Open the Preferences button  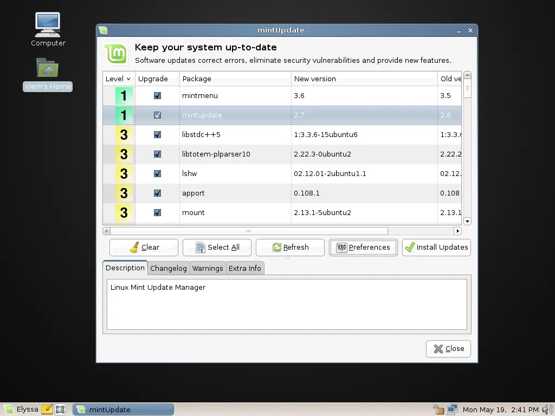(x=363, y=247)
